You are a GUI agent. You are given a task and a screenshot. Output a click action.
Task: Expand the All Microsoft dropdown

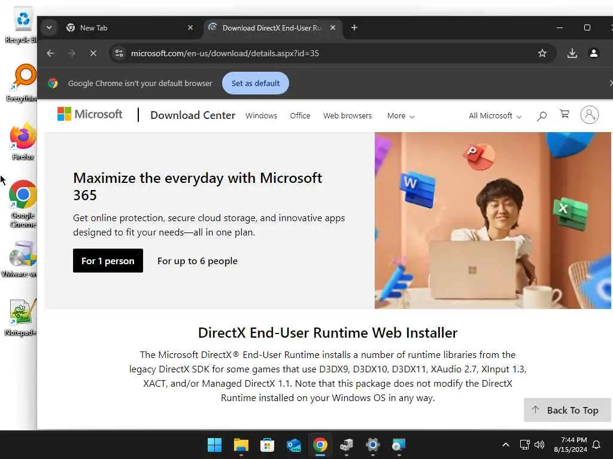pos(495,116)
